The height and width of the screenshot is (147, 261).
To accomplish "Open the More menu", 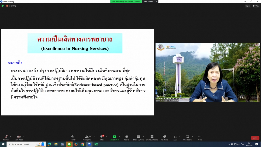I will (x=200, y=137).
